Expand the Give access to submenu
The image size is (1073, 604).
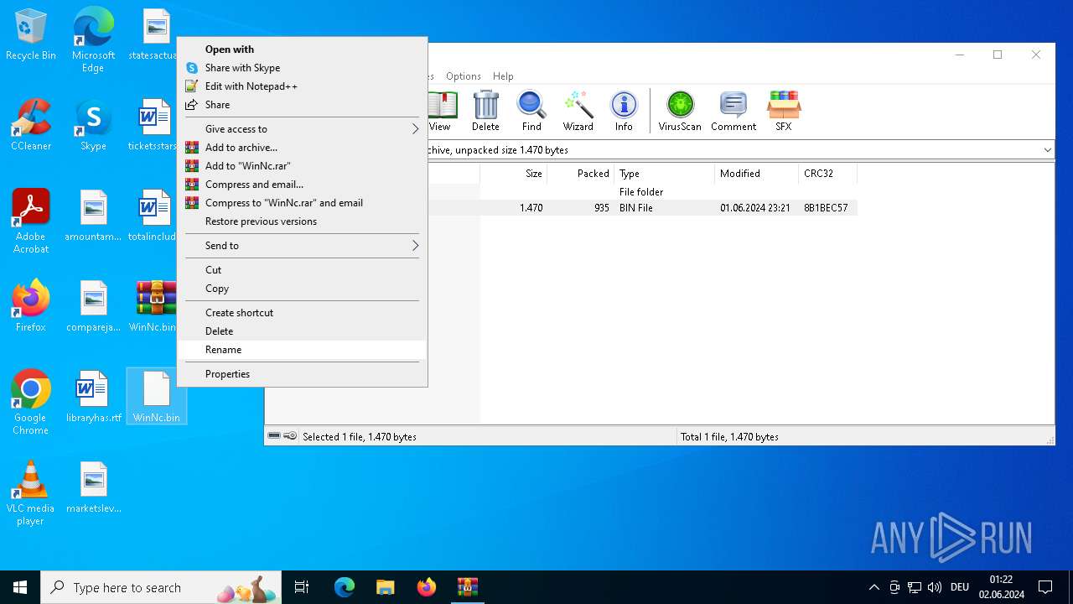coord(302,129)
